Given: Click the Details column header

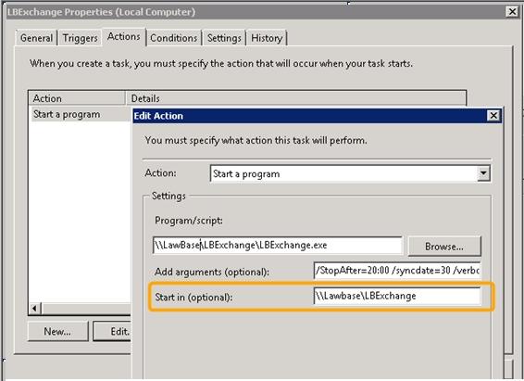Looking at the screenshot, I should point(295,98).
